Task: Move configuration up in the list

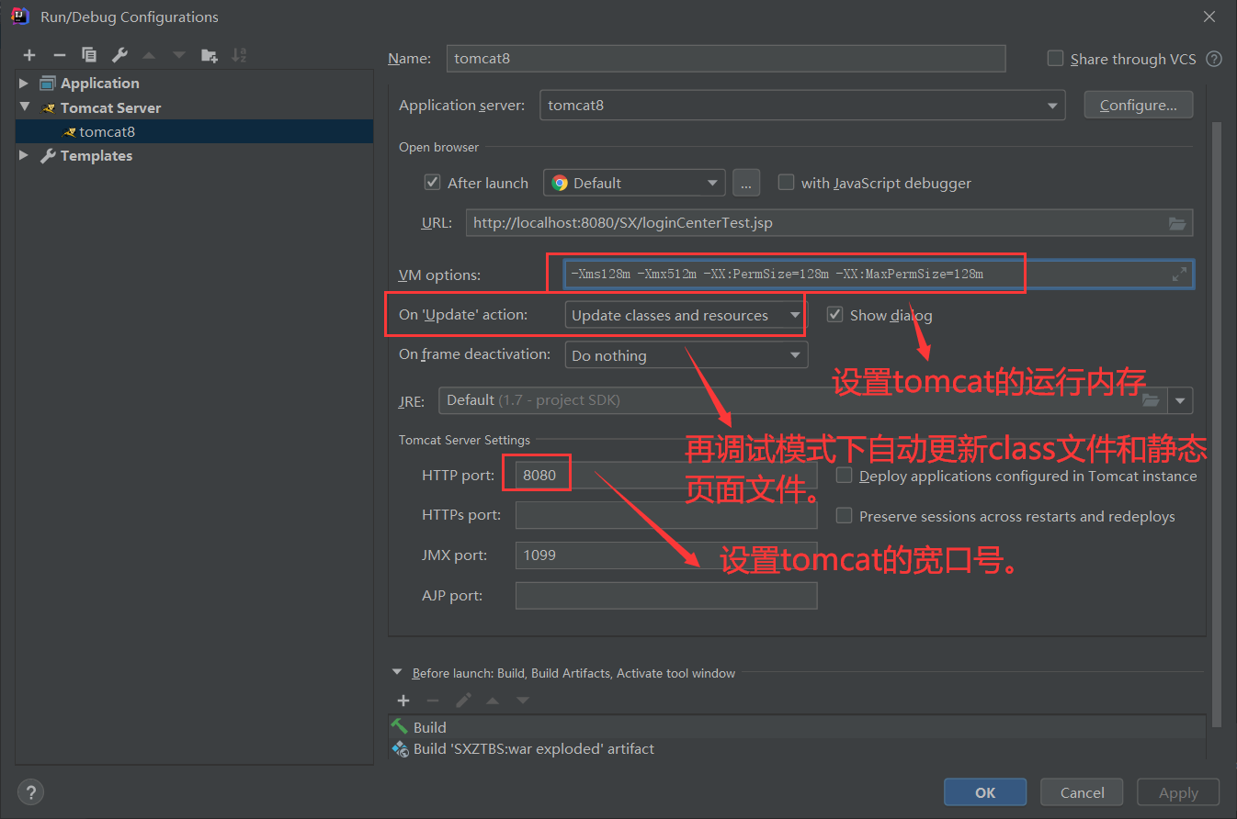Action: pos(149,55)
